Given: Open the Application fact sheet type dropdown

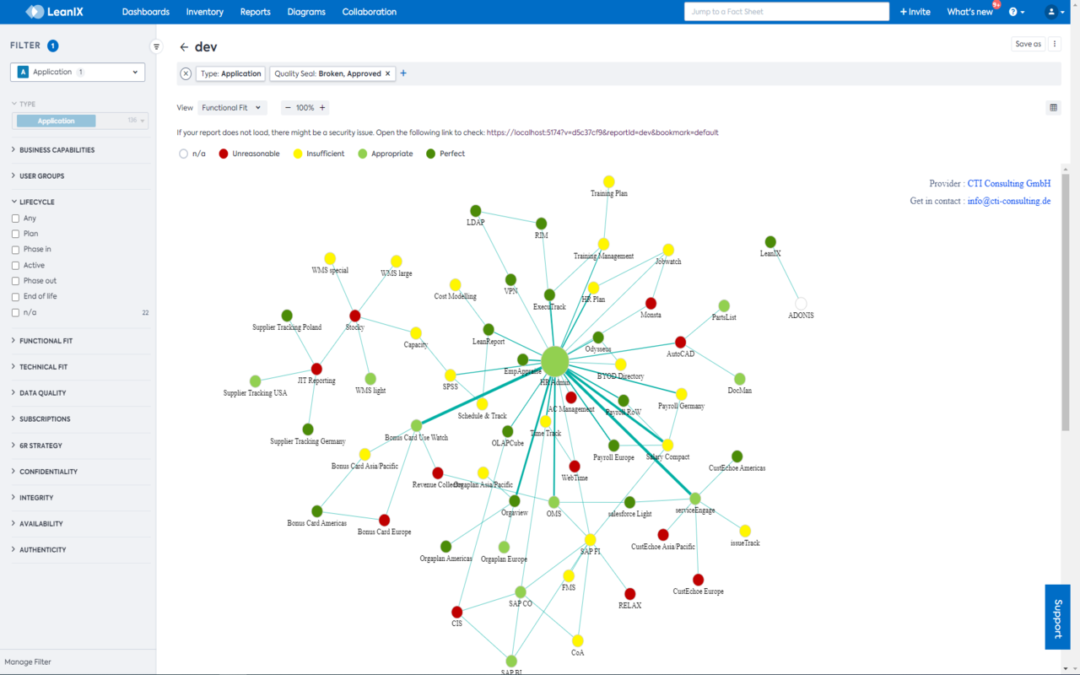Looking at the screenshot, I should [78, 73].
